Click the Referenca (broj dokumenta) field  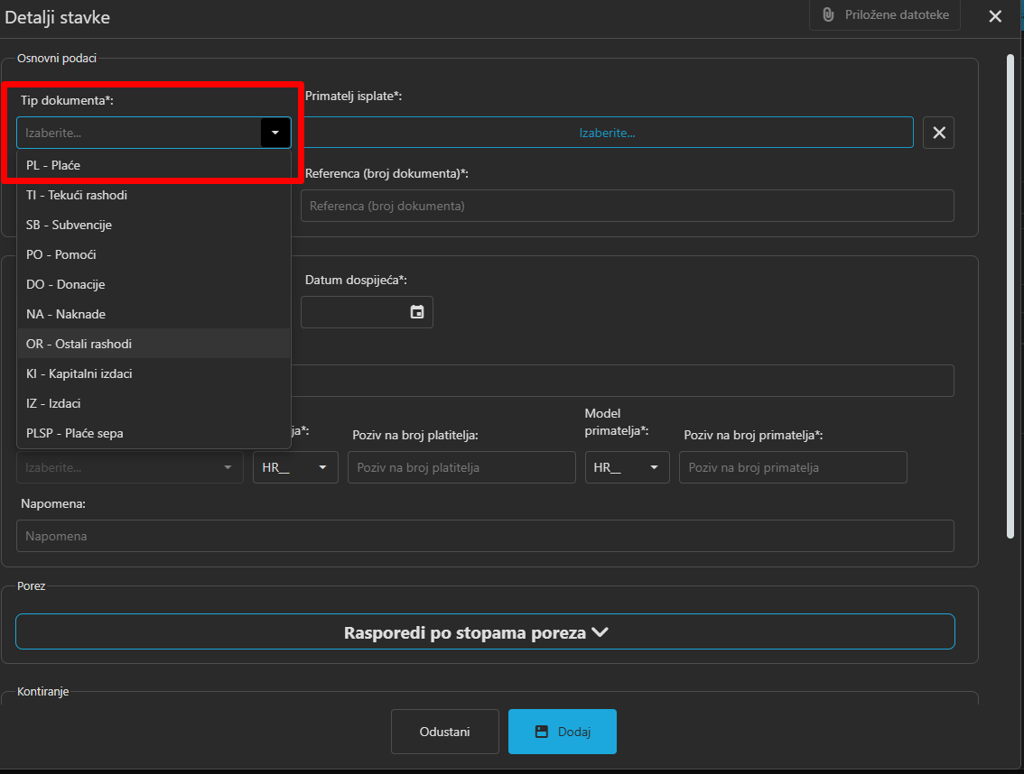point(627,206)
